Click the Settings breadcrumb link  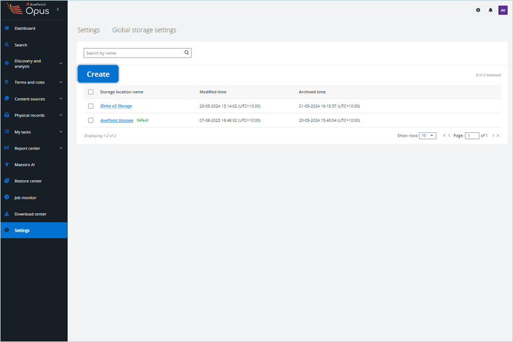tap(89, 30)
